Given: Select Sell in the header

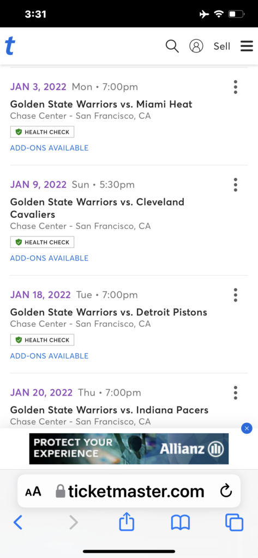Looking at the screenshot, I should (221, 46).
